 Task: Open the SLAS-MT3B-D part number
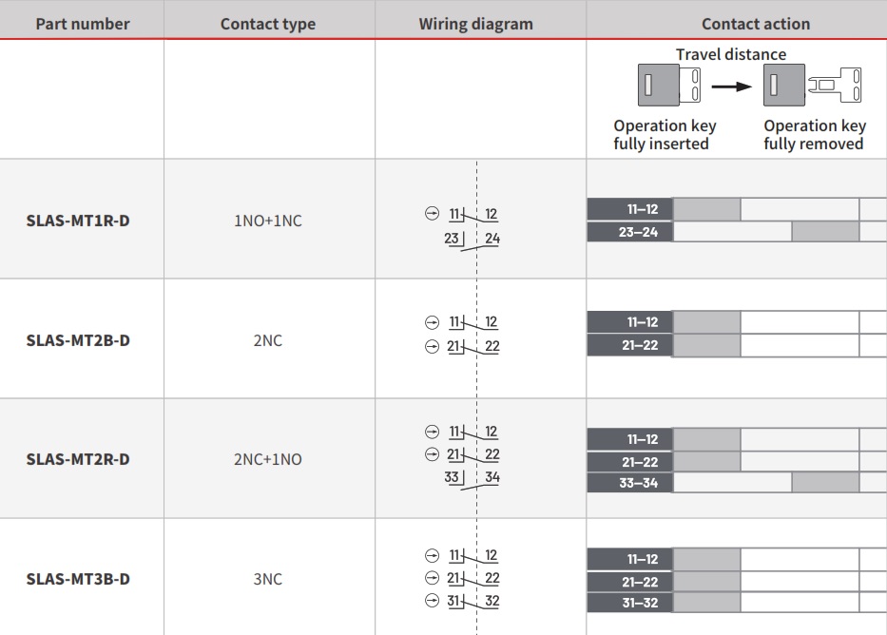tap(78, 579)
